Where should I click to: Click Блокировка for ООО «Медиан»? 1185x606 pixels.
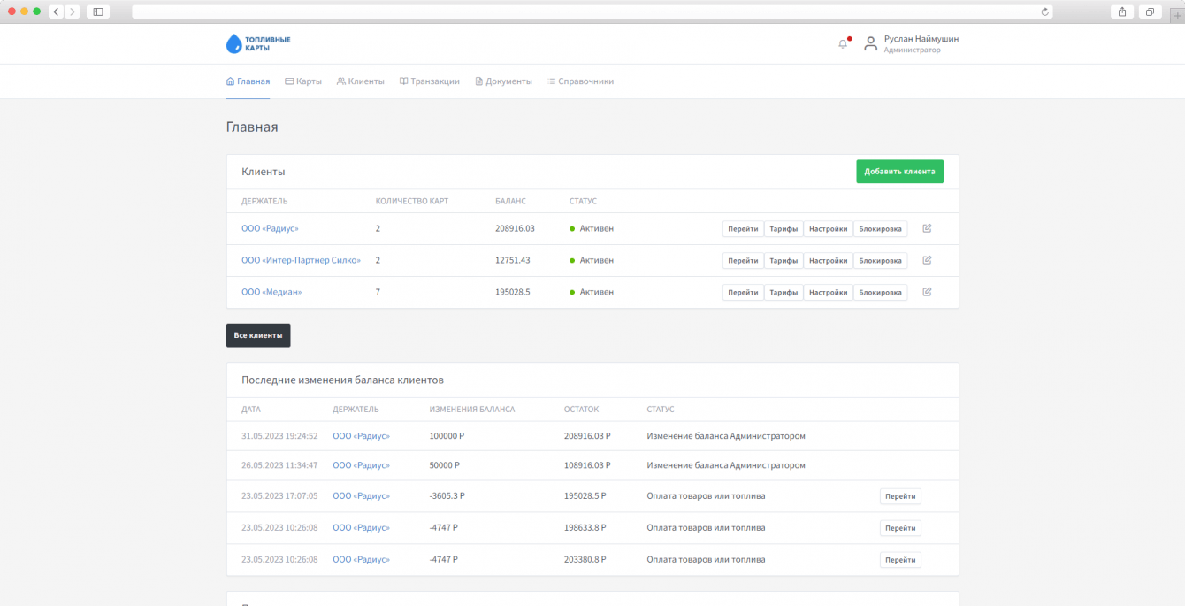pos(880,293)
